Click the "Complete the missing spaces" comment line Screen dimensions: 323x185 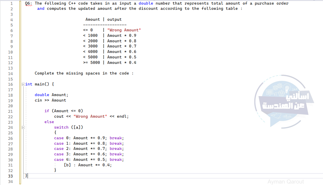(84, 73)
